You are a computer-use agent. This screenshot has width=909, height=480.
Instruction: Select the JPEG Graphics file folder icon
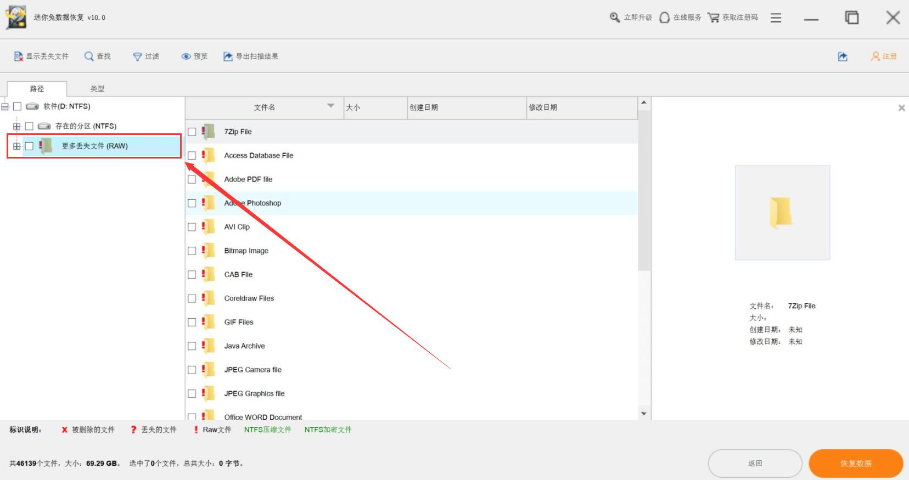click(209, 393)
